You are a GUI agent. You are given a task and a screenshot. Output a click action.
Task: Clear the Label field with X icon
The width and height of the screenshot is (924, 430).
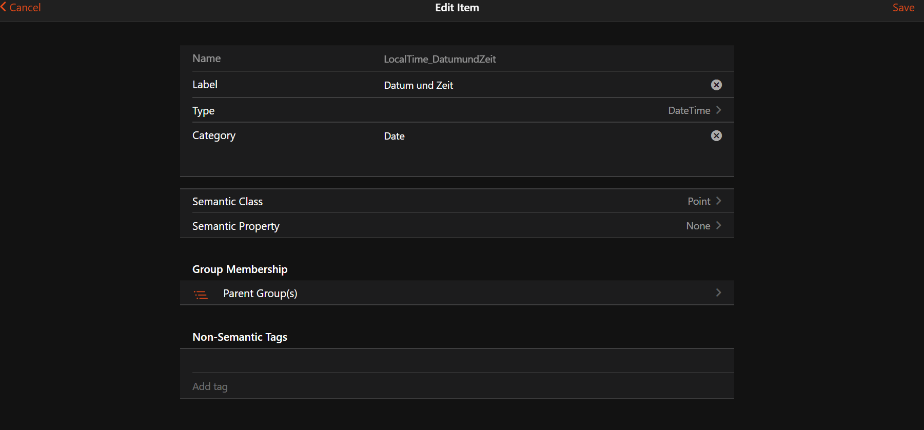tap(716, 85)
